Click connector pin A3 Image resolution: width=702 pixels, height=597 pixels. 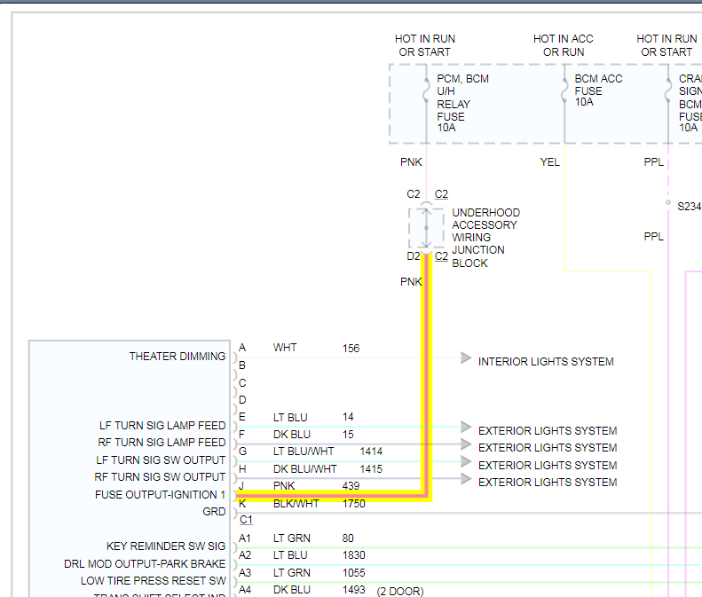(245, 572)
